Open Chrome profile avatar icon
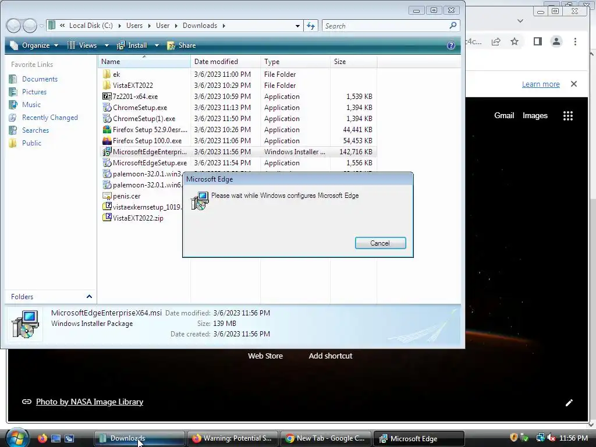This screenshot has width=596, height=447. point(556,41)
